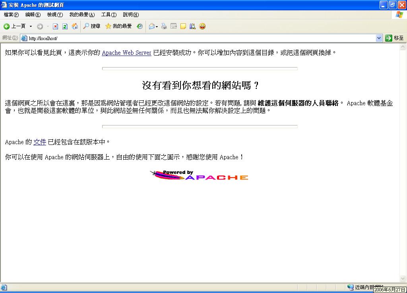Viewport: 407px width, 293px height.
Task: Open the back history dropdown arrow
Action: (31, 26)
